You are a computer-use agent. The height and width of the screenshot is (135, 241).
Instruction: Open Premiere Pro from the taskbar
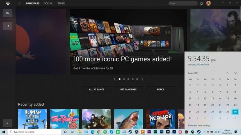149,132
